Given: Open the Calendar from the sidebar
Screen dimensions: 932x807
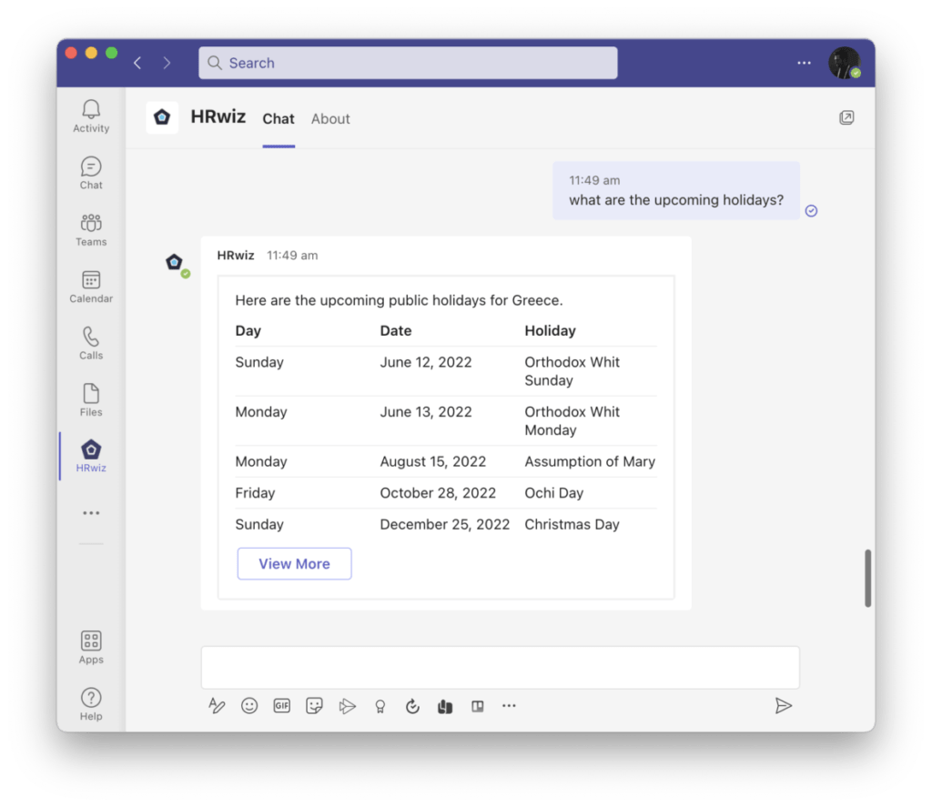Looking at the screenshot, I should tap(91, 287).
